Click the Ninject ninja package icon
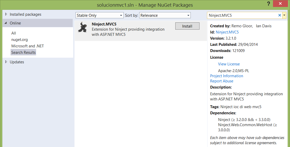 point(82,27)
